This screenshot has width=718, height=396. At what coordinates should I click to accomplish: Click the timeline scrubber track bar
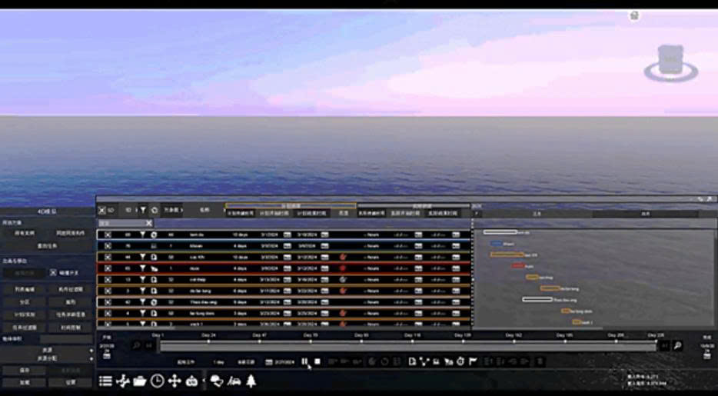pos(407,347)
